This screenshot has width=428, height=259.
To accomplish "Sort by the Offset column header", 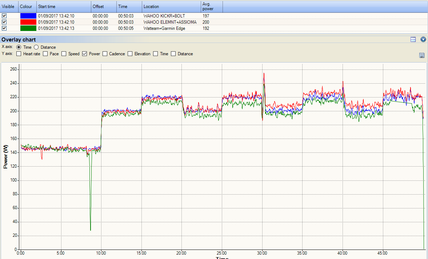I will (104, 7).
